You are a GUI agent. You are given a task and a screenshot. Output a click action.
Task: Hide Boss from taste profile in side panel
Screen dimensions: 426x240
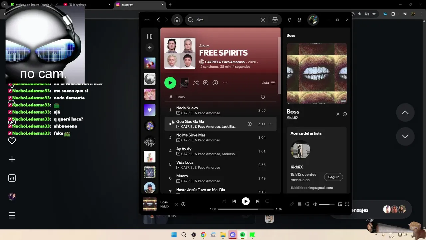point(338,114)
